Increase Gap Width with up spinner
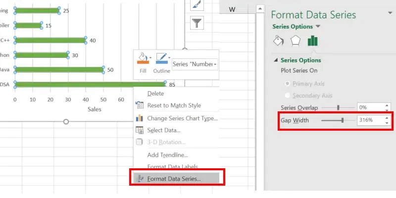 [x=387, y=117]
